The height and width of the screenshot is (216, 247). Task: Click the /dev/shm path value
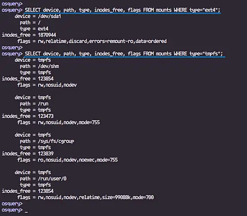point(48,66)
